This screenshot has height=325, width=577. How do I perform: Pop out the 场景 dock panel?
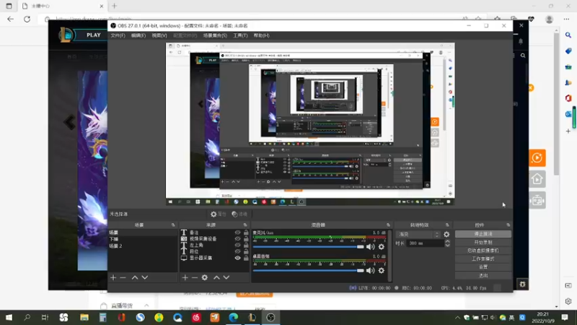click(x=173, y=225)
